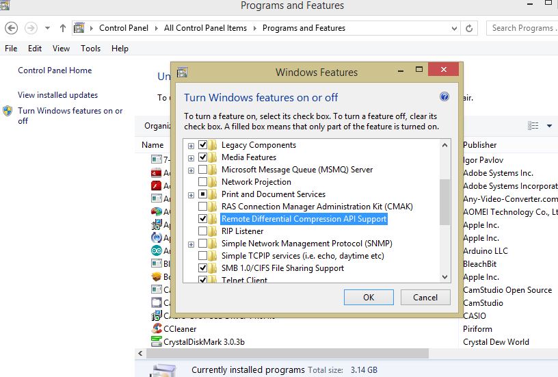Go up one folder level
The height and width of the screenshot is (377, 558).
pyautogui.click(x=63, y=28)
